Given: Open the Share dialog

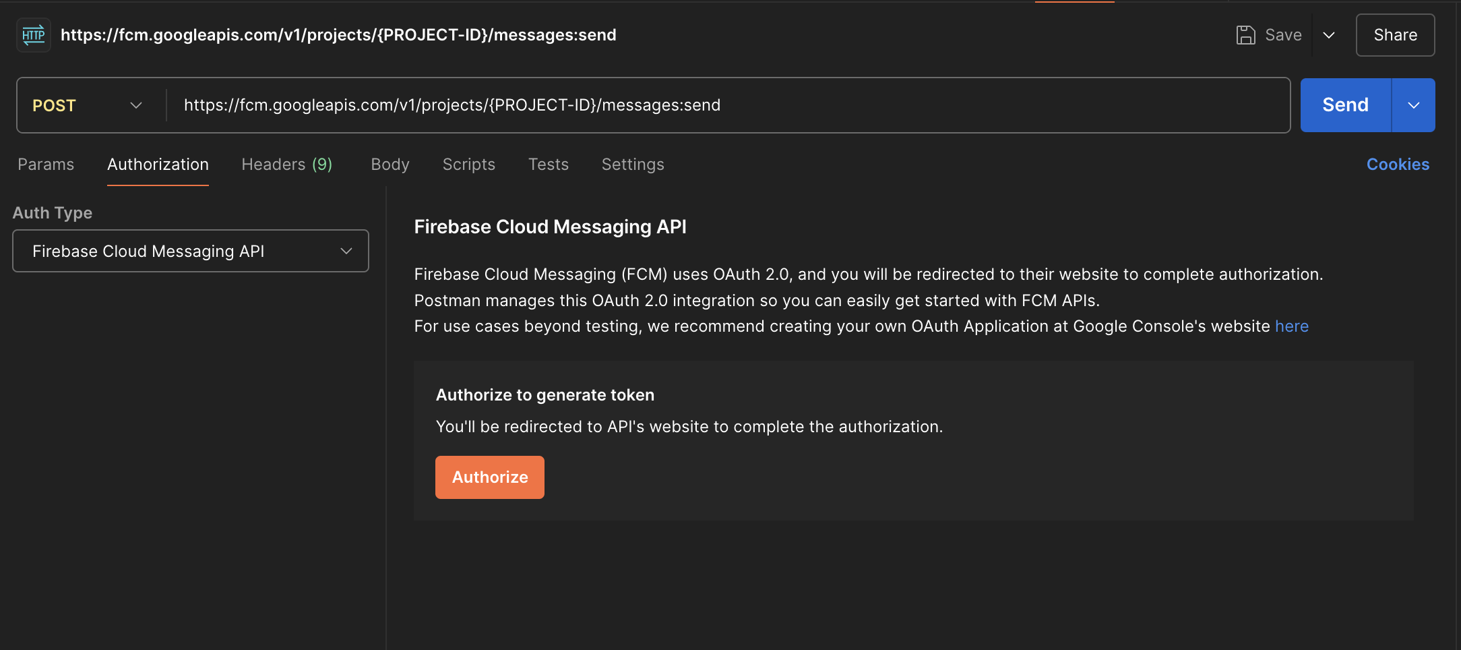Looking at the screenshot, I should click(x=1395, y=35).
